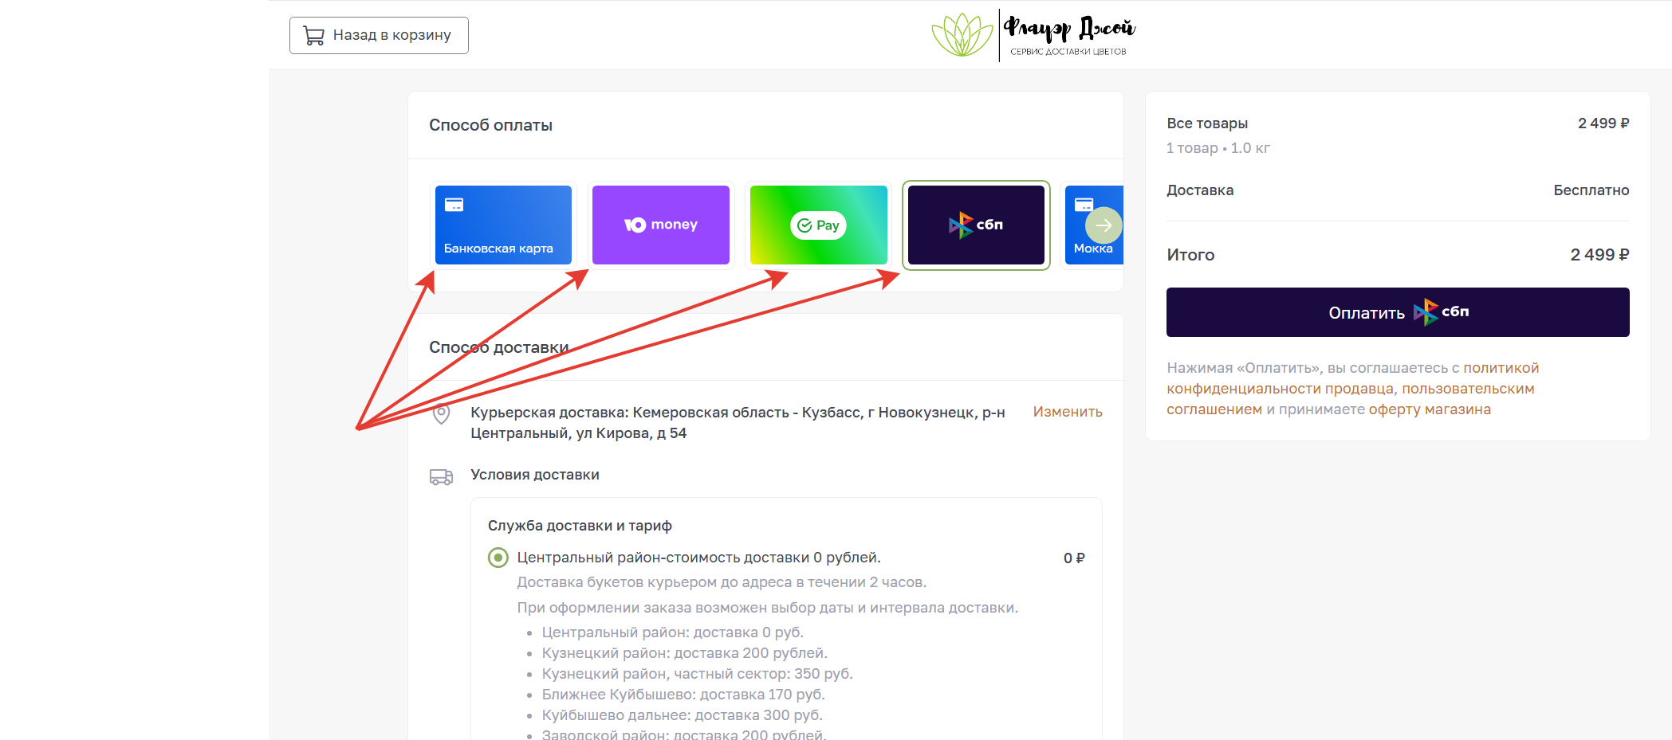Click 'Доставка букетов курьером' description text
Image resolution: width=1672 pixels, height=740 pixels.
pos(722,582)
